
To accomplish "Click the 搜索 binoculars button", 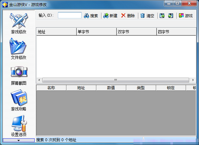I will coord(91,16).
